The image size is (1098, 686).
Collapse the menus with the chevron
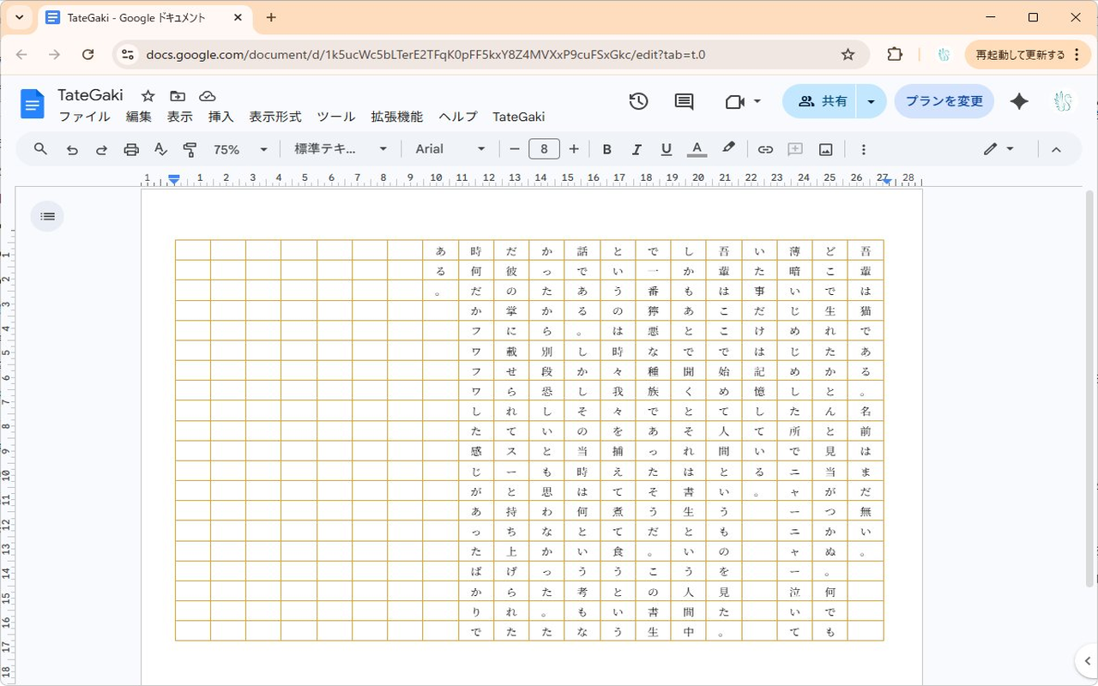click(1056, 149)
